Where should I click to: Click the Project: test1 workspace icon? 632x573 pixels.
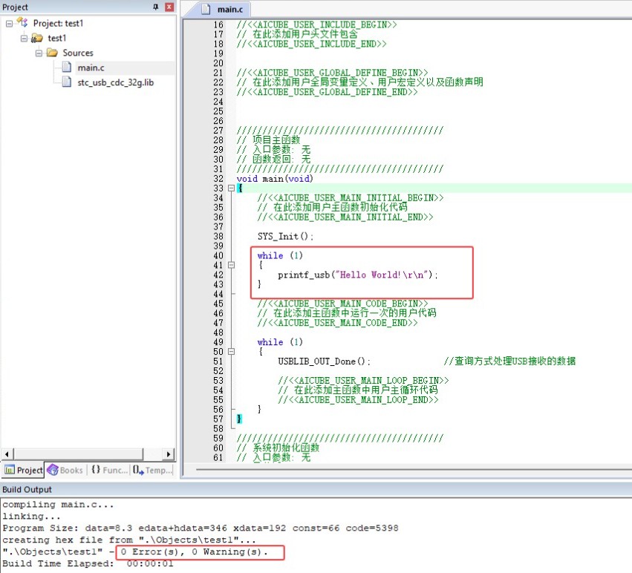pyautogui.click(x=22, y=23)
